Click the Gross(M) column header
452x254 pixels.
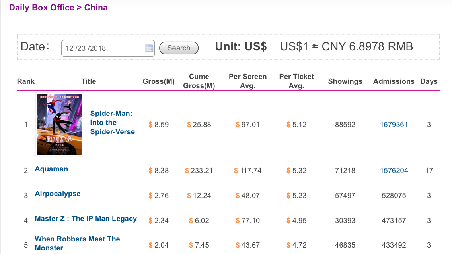click(158, 81)
